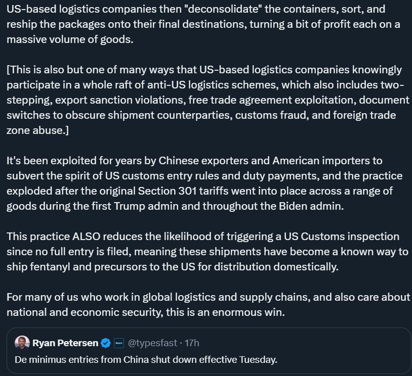Click the blue verified checkmark badge
The image size is (412, 376).
[106, 343]
